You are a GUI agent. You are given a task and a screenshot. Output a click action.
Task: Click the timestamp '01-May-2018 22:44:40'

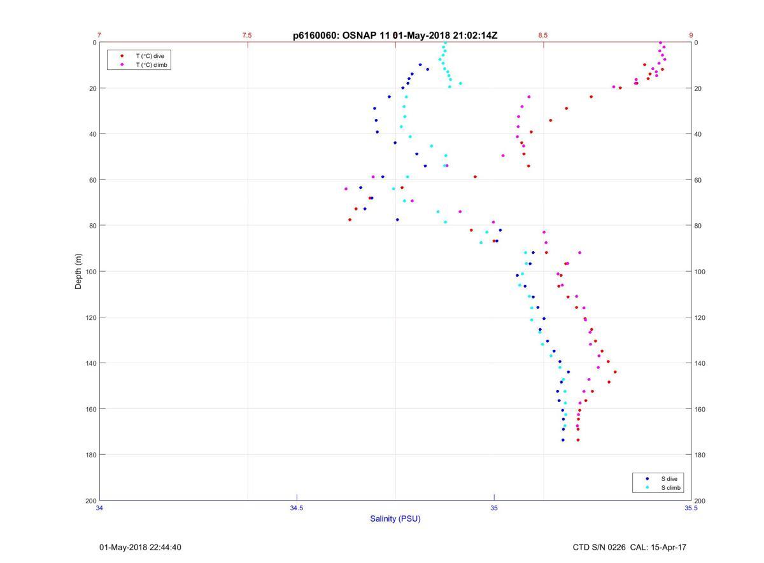click(x=140, y=547)
